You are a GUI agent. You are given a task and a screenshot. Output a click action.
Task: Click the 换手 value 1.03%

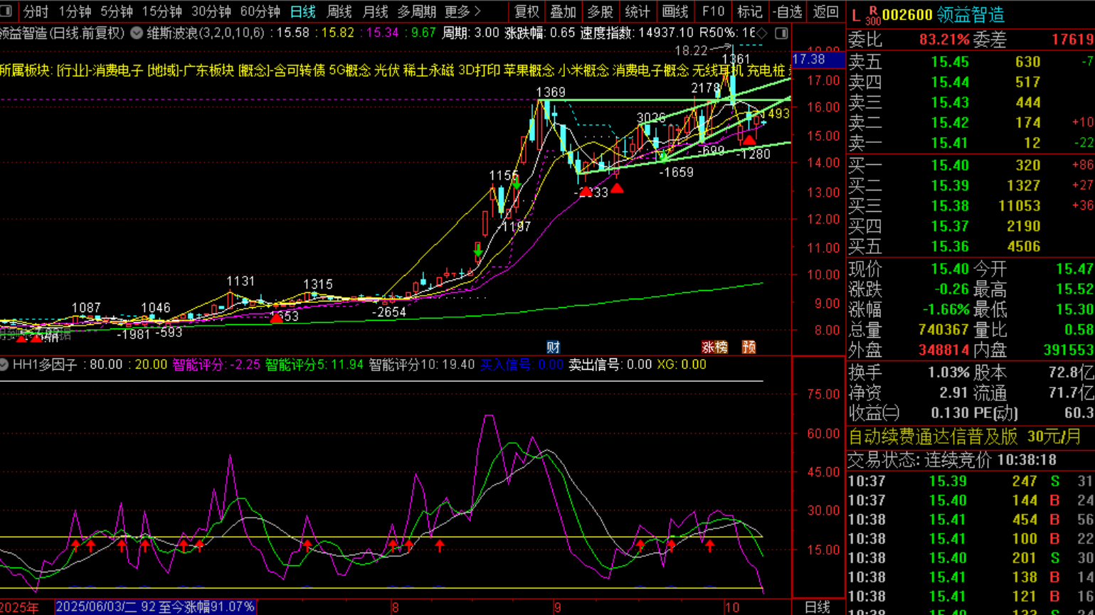948,373
